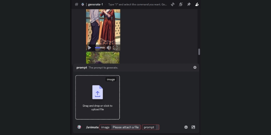Viewport: 271px width, 135px height.
Task: Play the video with the play button
Action: (89, 48)
